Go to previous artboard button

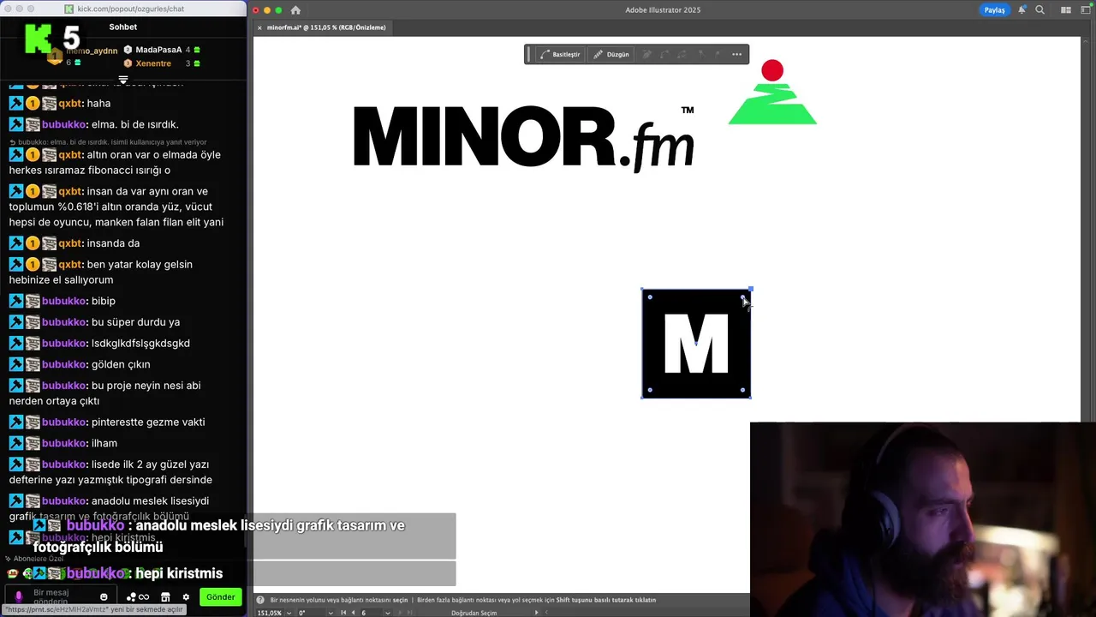(353, 613)
